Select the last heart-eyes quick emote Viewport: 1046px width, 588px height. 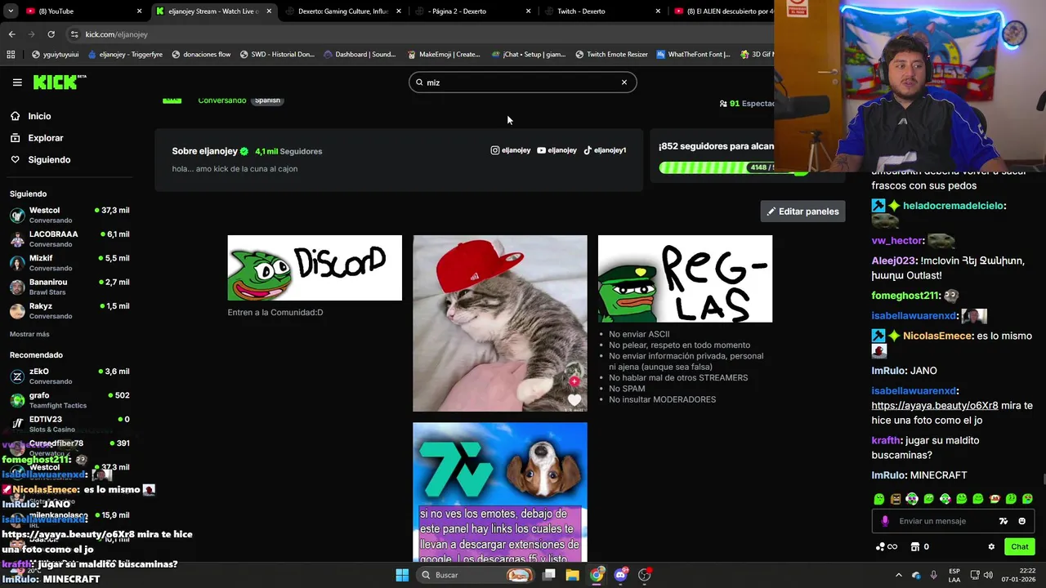tap(1027, 498)
